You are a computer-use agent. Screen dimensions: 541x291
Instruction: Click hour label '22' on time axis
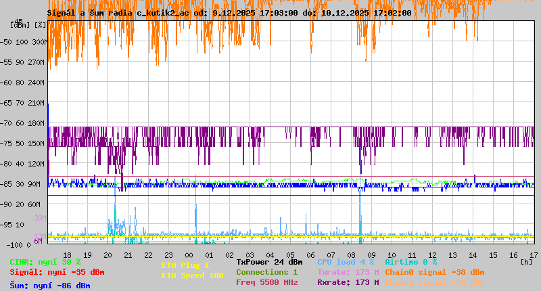coord(148,255)
